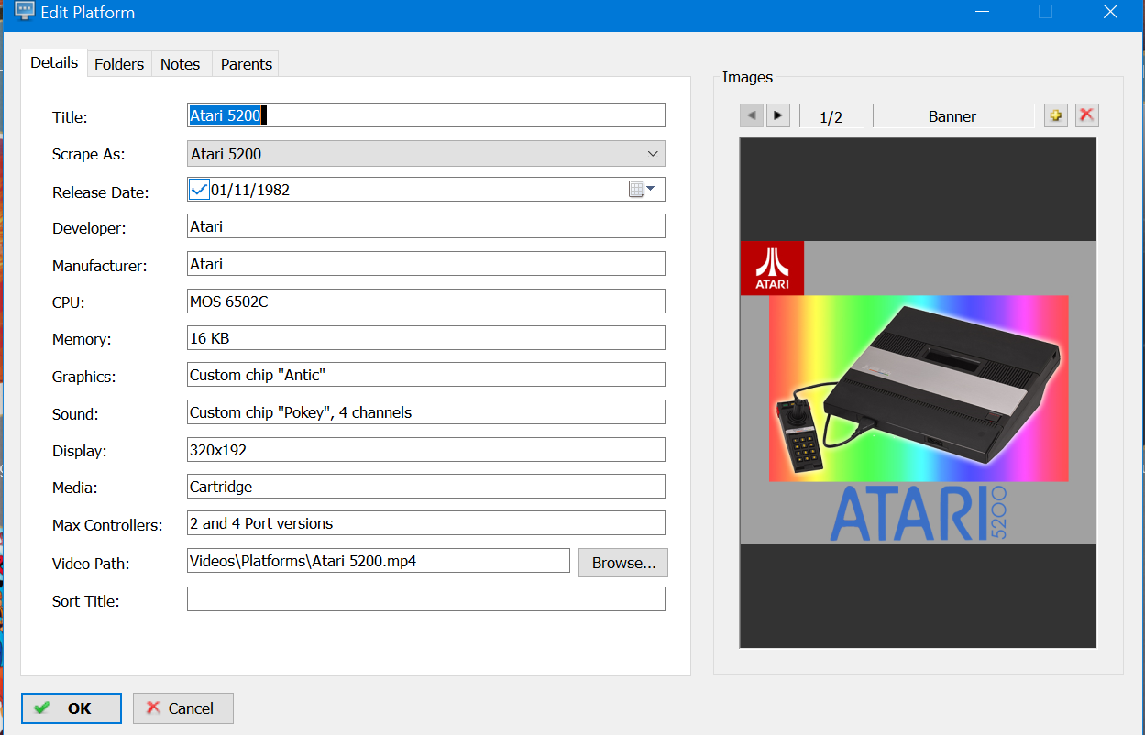
Task: Open the Banner image type selector
Action: point(952,115)
